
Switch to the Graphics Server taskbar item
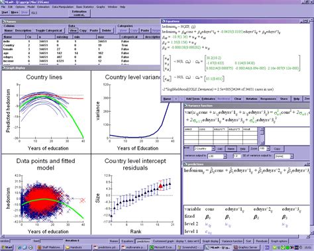[x=247, y=248]
